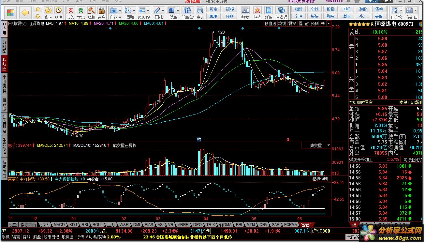Click the 买入 buy icon

tap(70, 13)
